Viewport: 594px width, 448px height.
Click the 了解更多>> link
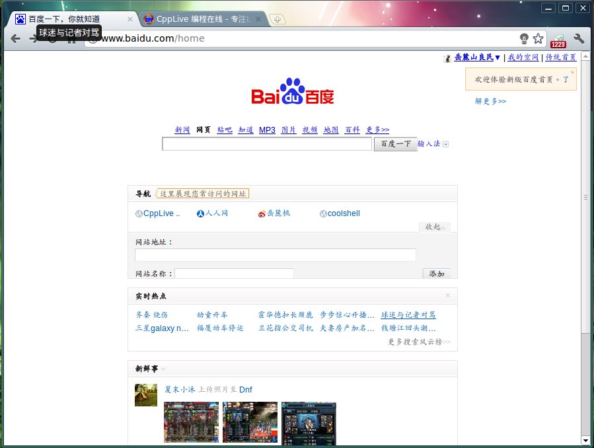click(x=490, y=101)
